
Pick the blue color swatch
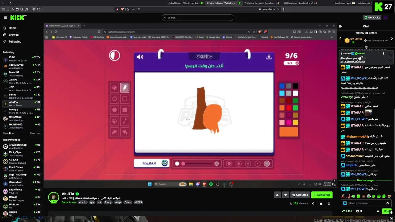click(x=282, y=86)
